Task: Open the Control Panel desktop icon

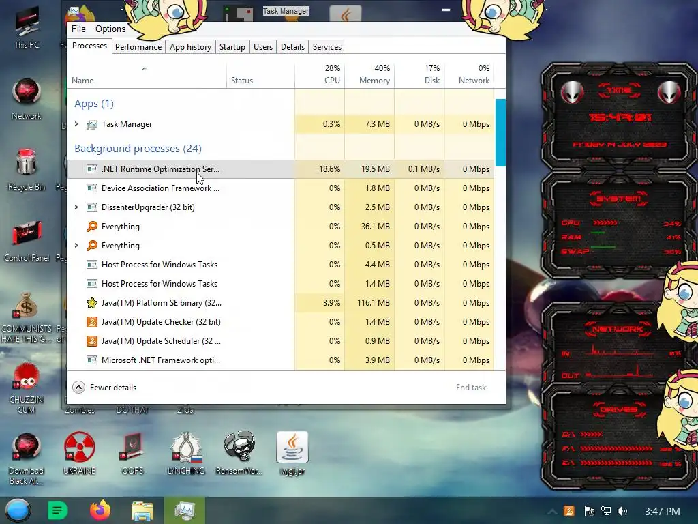Action: (27, 241)
